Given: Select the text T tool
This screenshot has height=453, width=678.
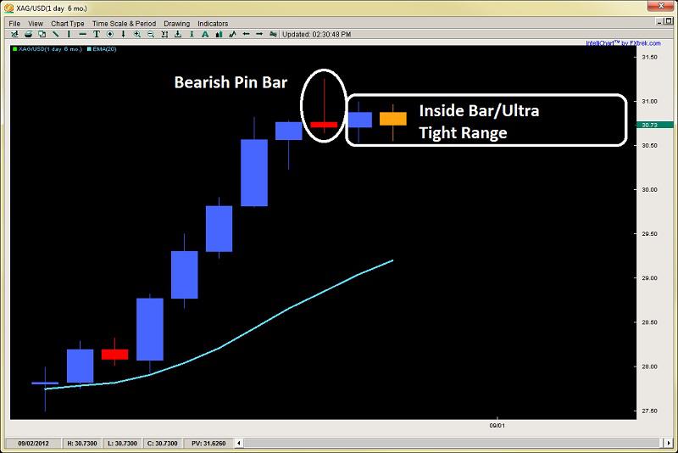Looking at the screenshot, I should 97,34.
